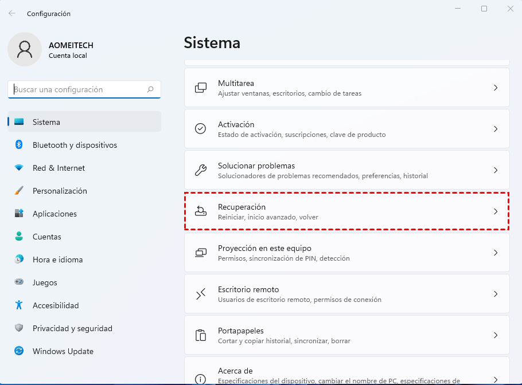This screenshot has height=385, width=522.
Task: Select Red & Internet in sidebar
Action: 59,168
